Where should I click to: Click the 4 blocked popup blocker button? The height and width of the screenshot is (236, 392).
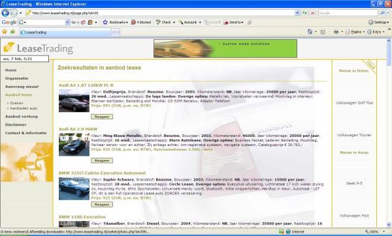[x=141, y=22]
